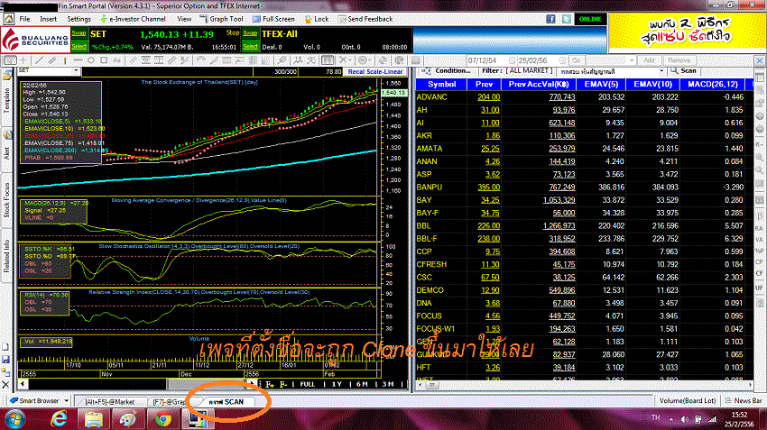Click the Go button
Screen dimensions: 767x430
tap(577, 60)
